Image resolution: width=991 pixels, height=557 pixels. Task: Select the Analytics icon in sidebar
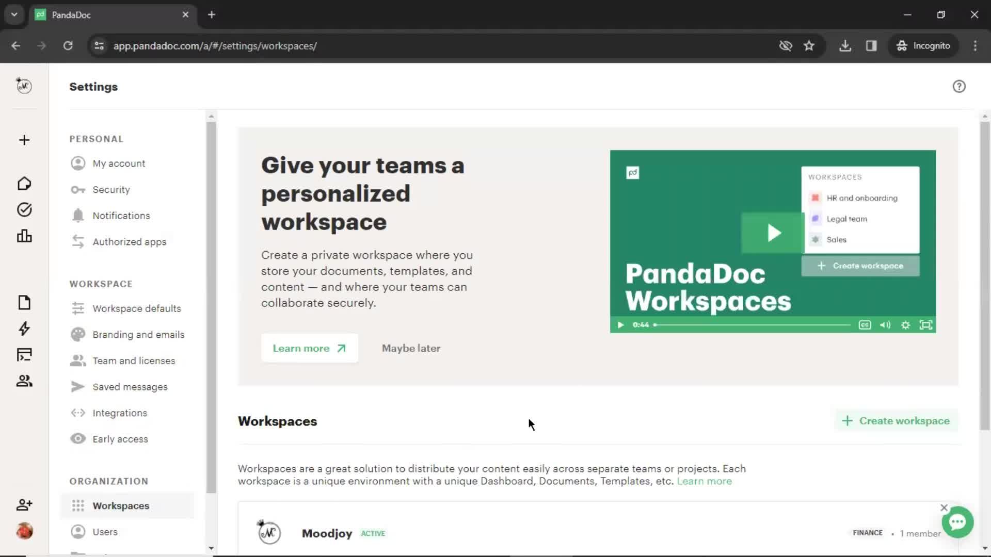click(24, 236)
